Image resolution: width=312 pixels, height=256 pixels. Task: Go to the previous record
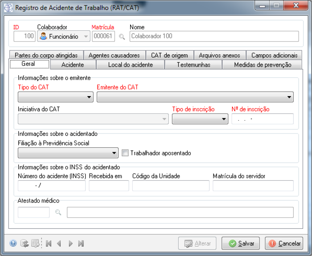pos(59,244)
